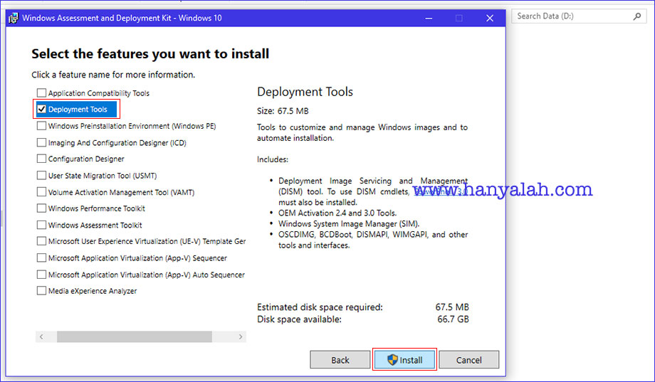Screen dimensions: 655x382
Task: Check User State Migration Tool (USMT)
Action: pyautogui.click(x=41, y=175)
